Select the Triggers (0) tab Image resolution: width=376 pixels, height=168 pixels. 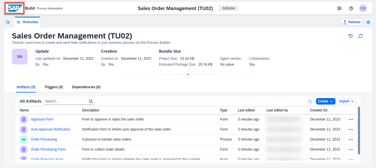pyautogui.click(x=54, y=87)
